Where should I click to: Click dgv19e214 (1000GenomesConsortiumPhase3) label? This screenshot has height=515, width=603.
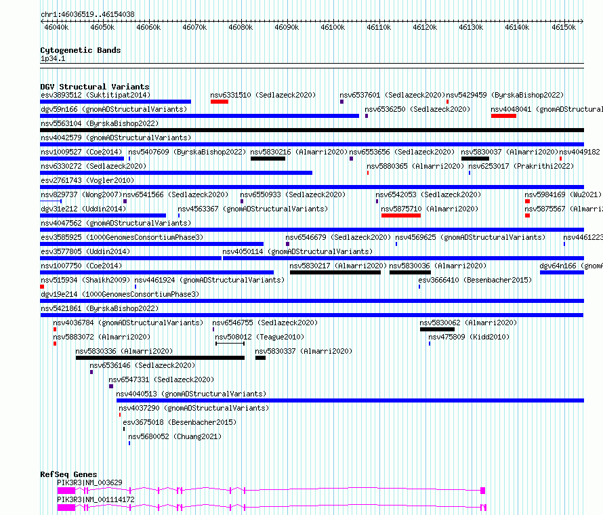[x=120, y=294]
